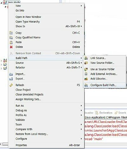Select Go Into from context menu

[x=20, y=11]
